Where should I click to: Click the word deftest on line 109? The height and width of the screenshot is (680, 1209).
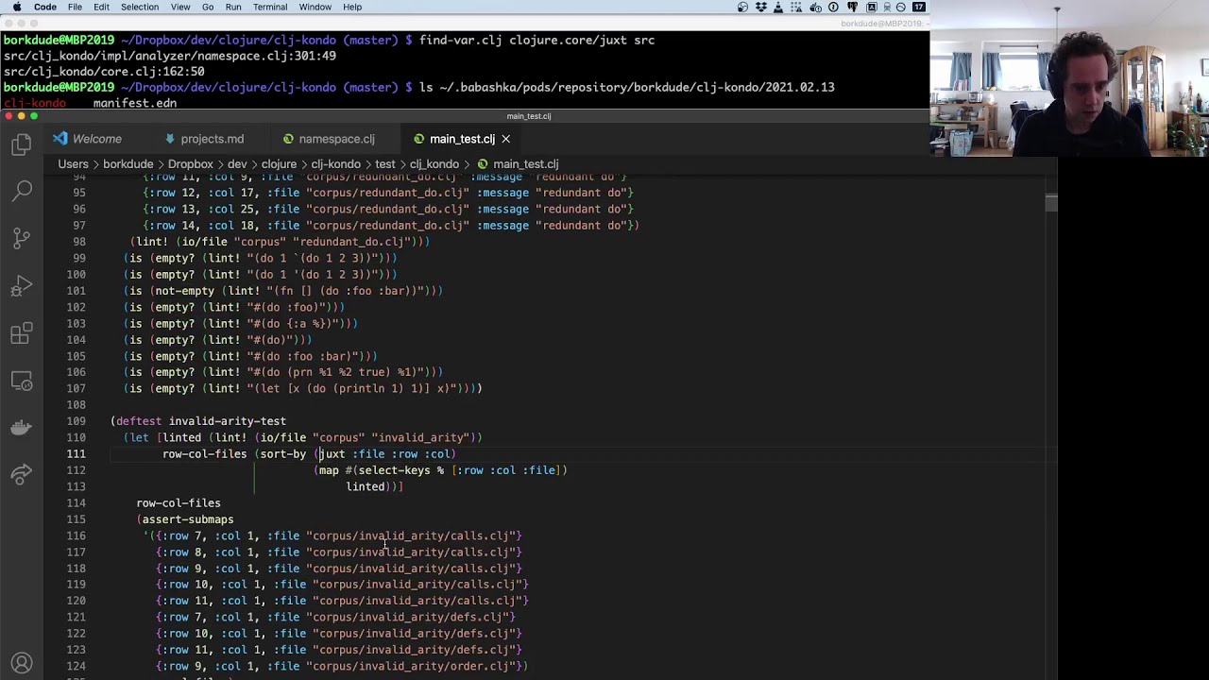point(139,421)
